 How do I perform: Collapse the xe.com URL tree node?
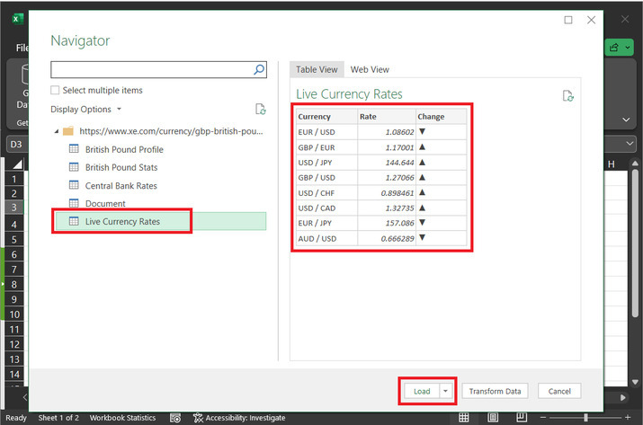(x=57, y=131)
